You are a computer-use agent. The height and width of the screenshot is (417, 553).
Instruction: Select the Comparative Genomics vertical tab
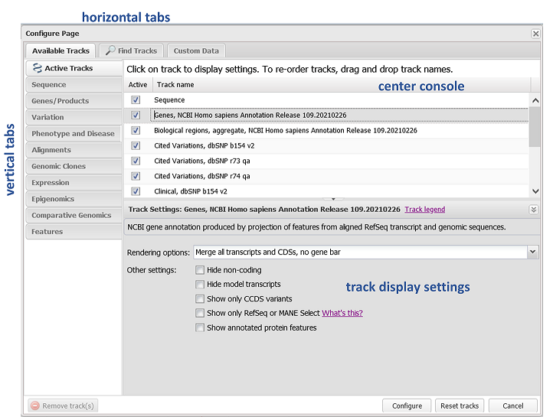point(74,216)
